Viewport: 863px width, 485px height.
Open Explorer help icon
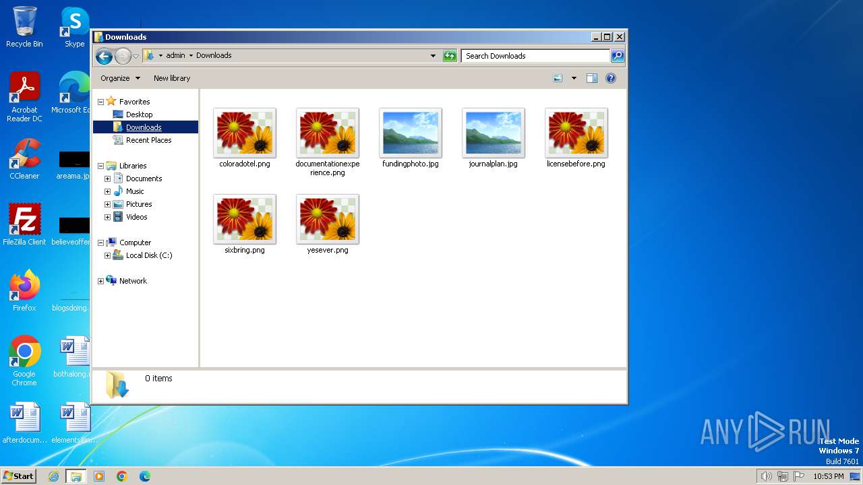coord(611,78)
